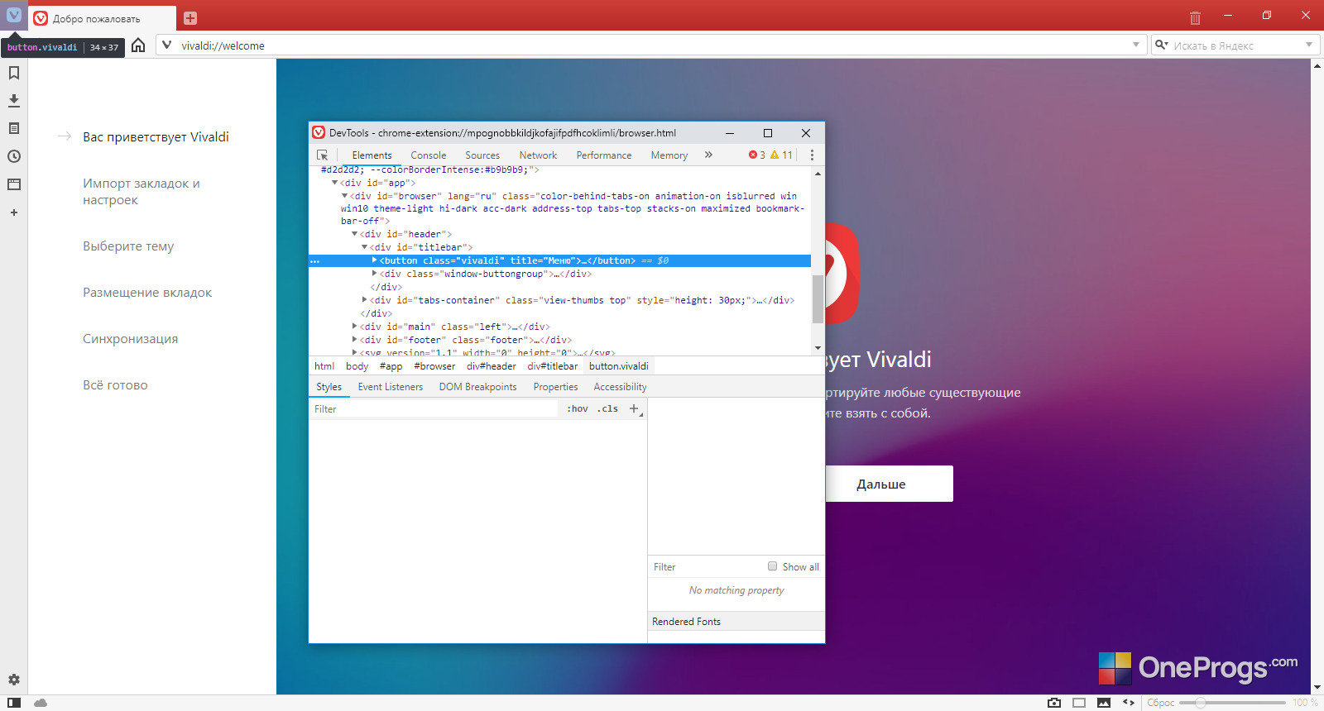
Task: Toggle the side panel visibility
Action: 14,703
